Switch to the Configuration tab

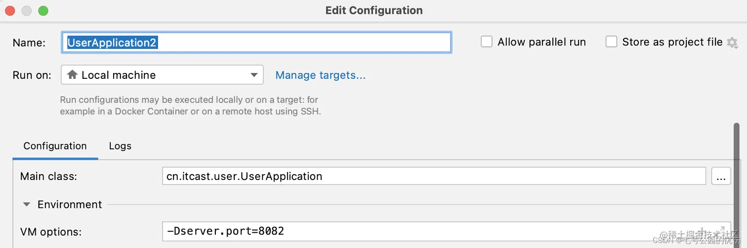(55, 146)
